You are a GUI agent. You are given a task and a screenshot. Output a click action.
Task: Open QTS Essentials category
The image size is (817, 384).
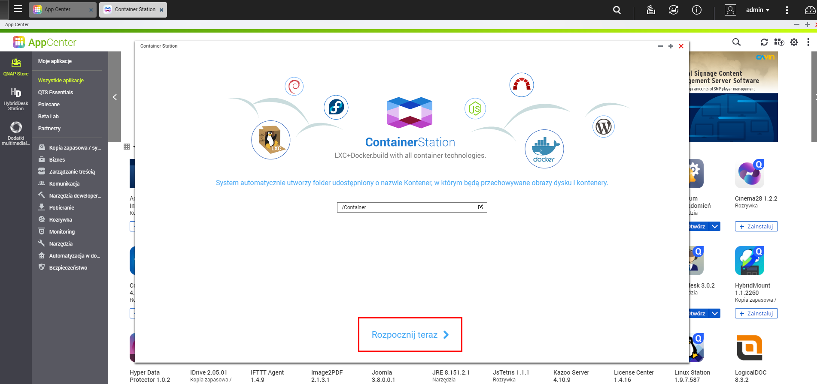pos(55,93)
